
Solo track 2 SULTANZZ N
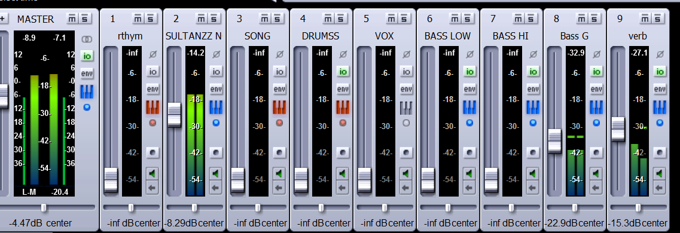click(x=214, y=19)
